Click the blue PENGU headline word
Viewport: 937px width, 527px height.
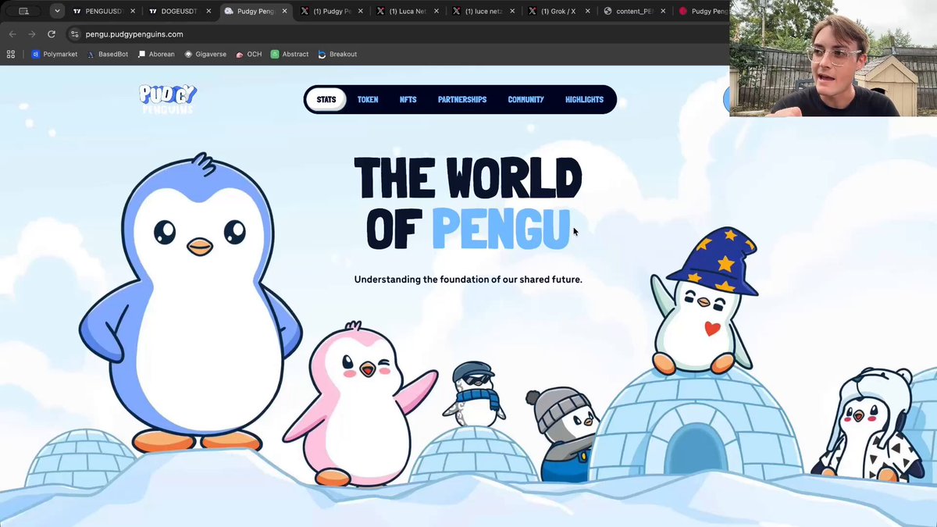[x=501, y=229]
